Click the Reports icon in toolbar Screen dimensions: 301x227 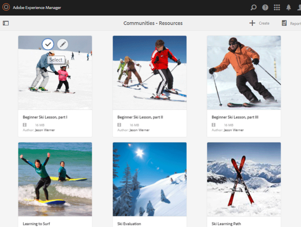[284, 23]
